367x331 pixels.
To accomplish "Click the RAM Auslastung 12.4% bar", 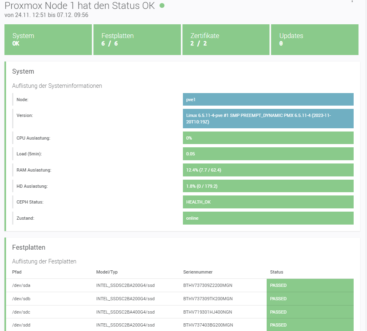I will click(x=268, y=170).
